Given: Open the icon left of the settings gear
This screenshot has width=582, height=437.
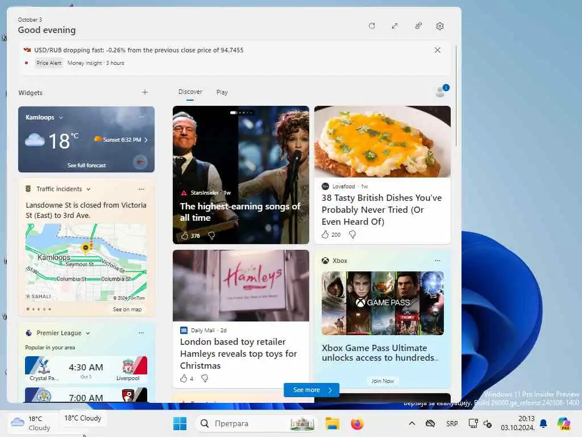Looking at the screenshot, I should 418,26.
